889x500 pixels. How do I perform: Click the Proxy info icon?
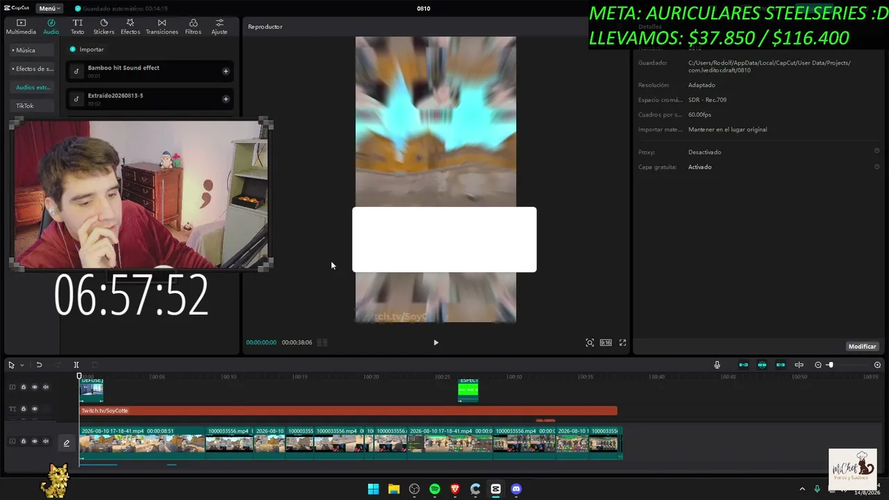876,151
